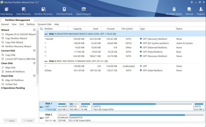
Task: Sort the table by Capacity column header
Action: [77, 29]
